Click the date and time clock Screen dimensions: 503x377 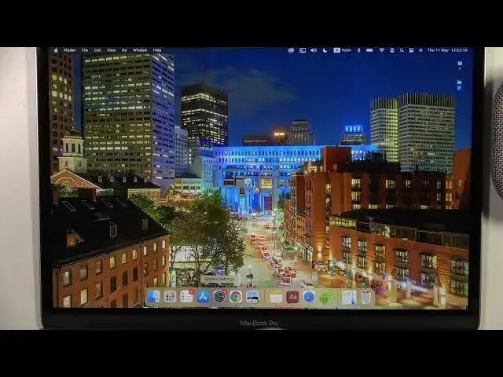pyautogui.click(x=447, y=50)
